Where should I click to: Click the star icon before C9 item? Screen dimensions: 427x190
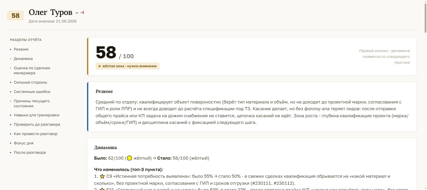[x=102, y=176]
